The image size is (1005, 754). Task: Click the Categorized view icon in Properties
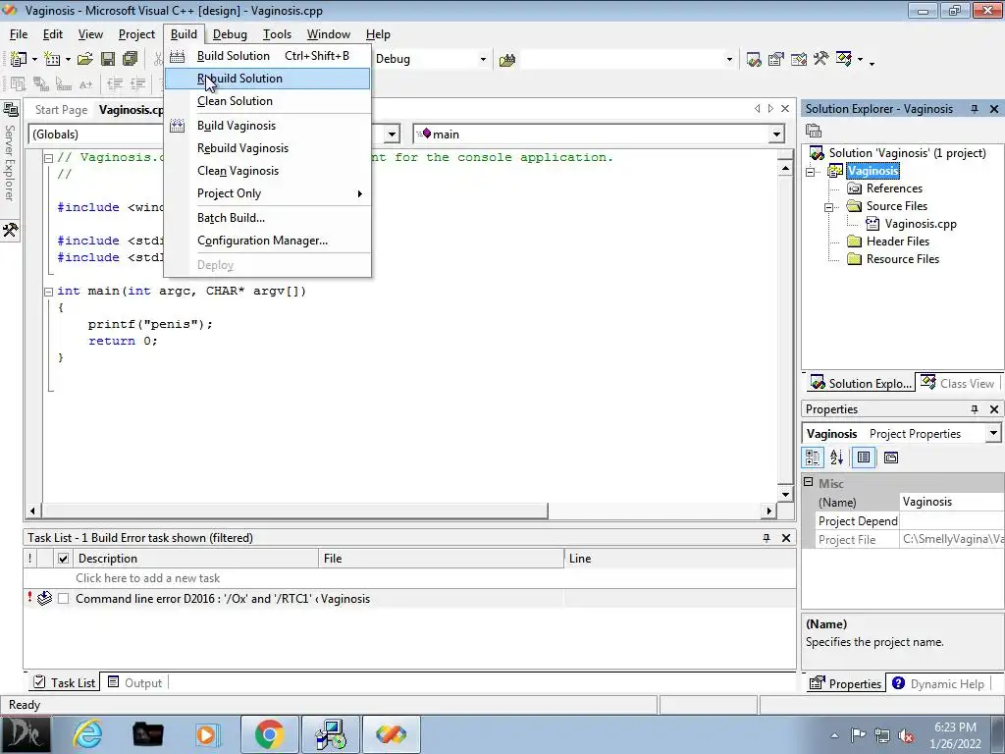point(813,458)
